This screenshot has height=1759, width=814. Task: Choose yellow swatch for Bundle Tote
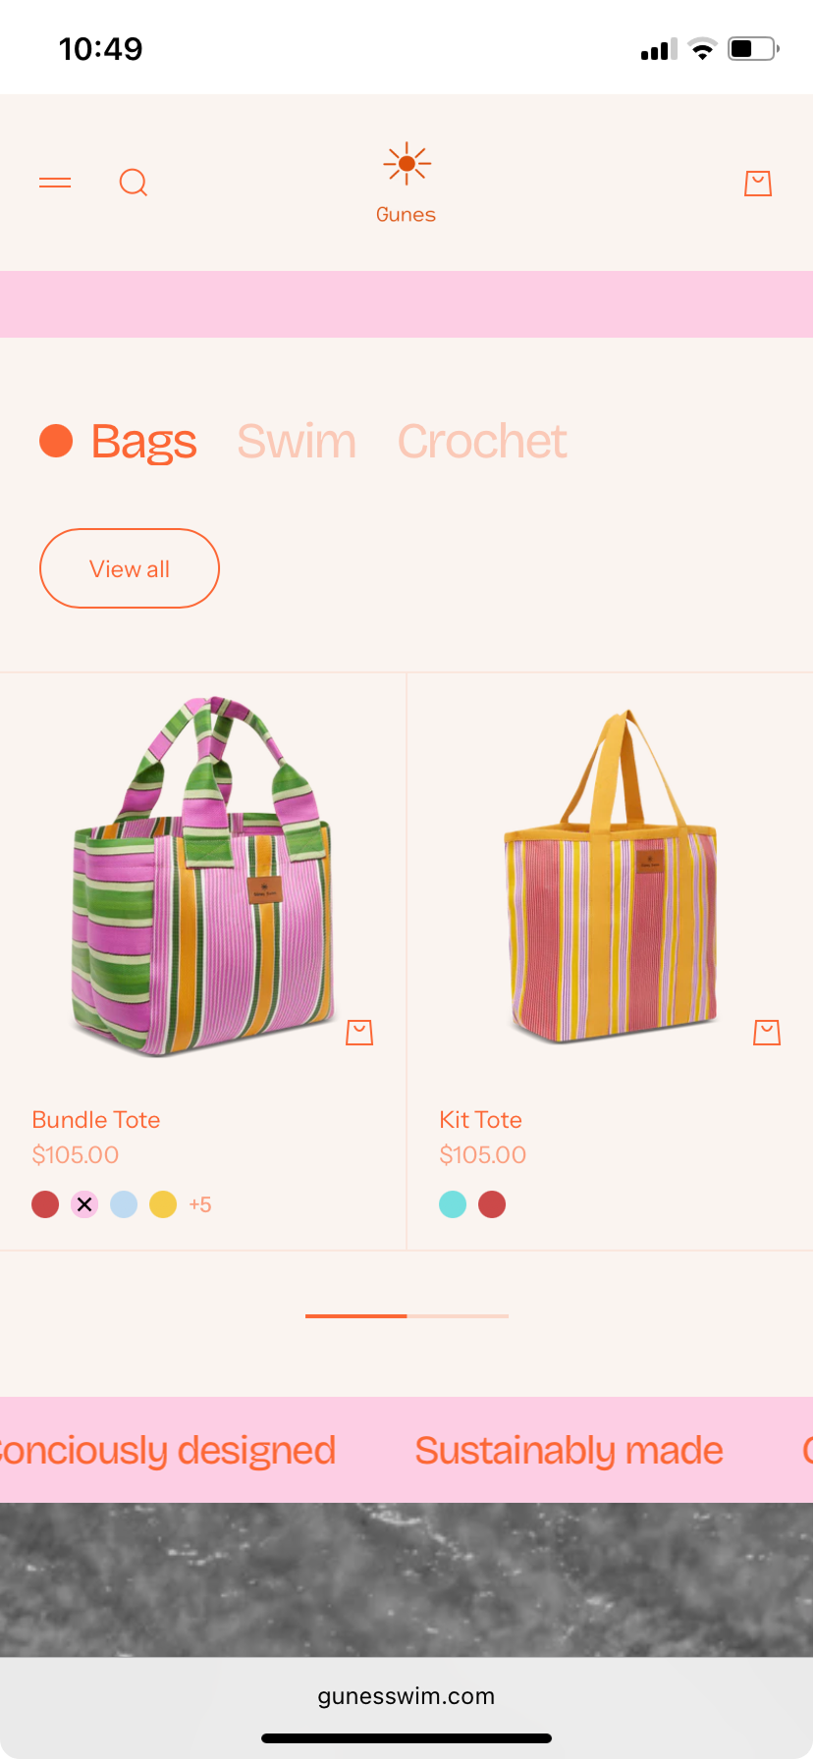pyautogui.click(x=163, y=1204)
